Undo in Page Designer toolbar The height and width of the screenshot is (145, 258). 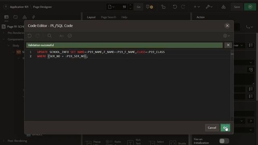175,7
